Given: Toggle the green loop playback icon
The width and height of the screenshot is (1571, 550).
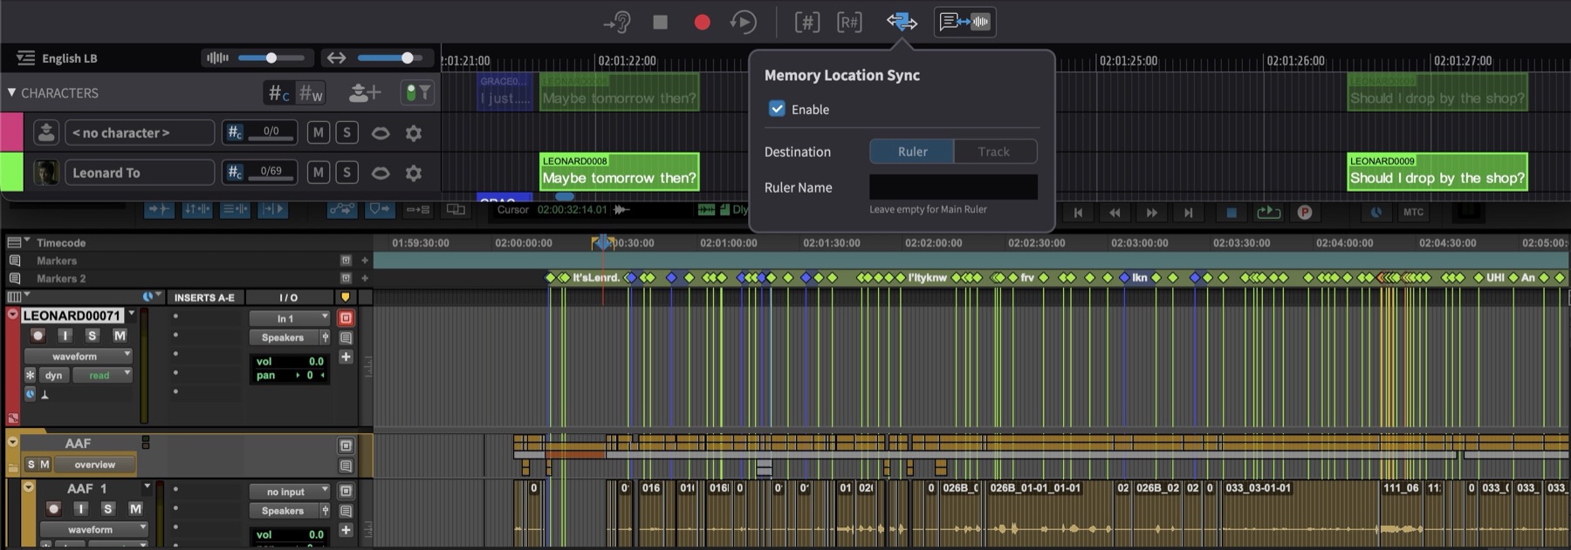Looking at the screenshot, I should click(1268, 213).
